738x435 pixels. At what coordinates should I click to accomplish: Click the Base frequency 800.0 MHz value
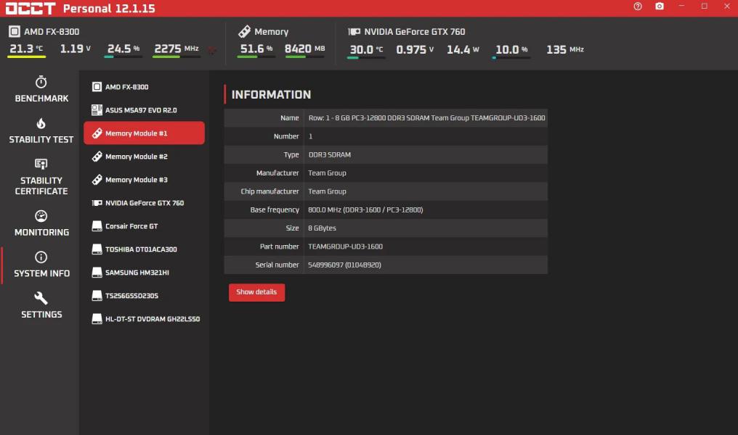tap(365, 210)
